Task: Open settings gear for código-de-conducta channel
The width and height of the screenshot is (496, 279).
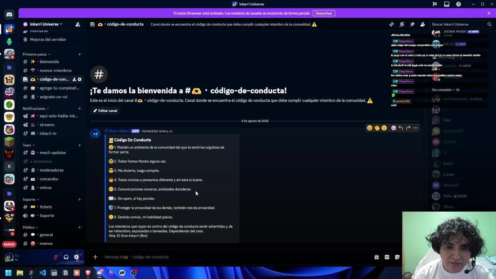Action: point(79,79)
